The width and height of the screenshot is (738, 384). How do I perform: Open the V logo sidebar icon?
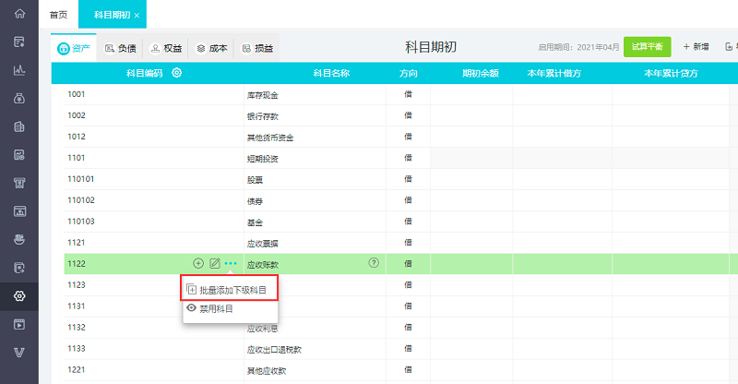[x=19, y=353]
